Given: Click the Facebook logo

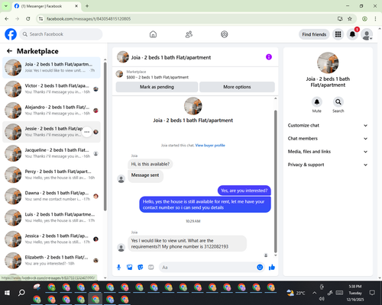Looking at the screenshot, I should coord(11,34).
